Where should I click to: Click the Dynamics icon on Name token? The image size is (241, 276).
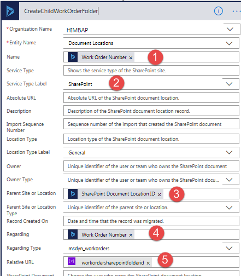(x=73, y=57)
